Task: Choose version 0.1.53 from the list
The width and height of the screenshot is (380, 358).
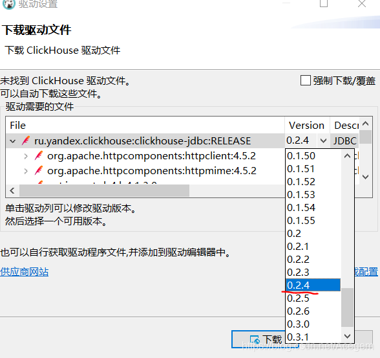Action: 313,195
